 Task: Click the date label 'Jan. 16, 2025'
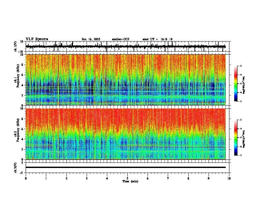pos(91,39)
